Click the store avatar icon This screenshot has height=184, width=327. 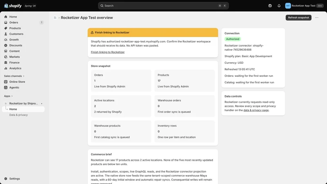tap(288, 6)
